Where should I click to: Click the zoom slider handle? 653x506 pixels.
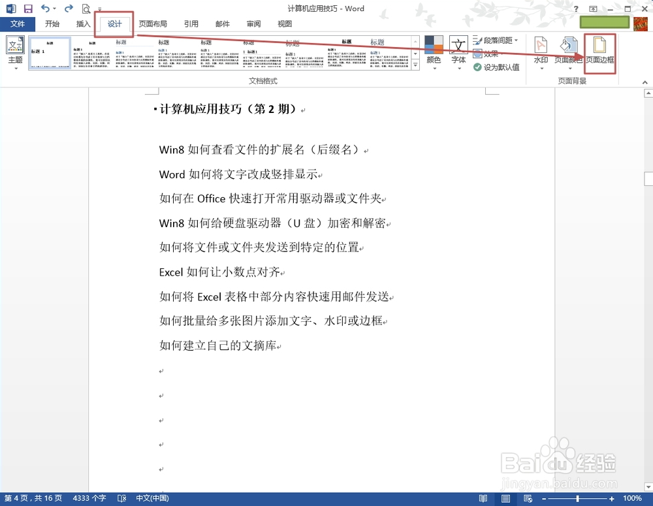(x=578, y=499)
